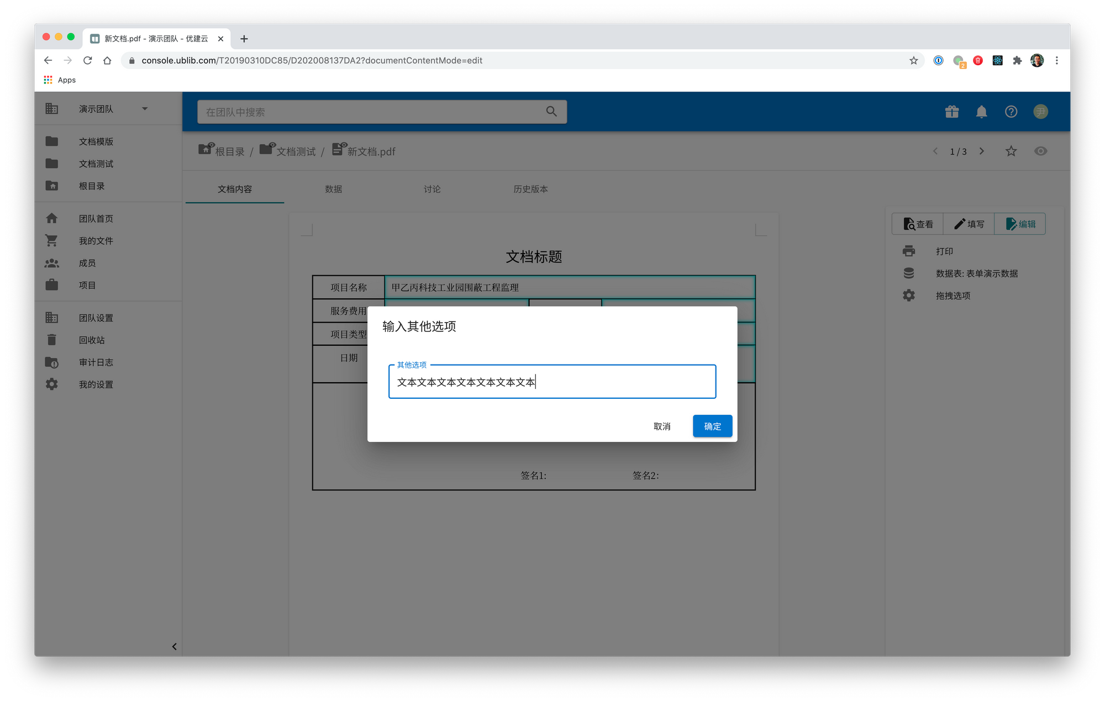Open the 数据表 database icon
This screenshot has height=702, width=1105.
pos(909,273)
